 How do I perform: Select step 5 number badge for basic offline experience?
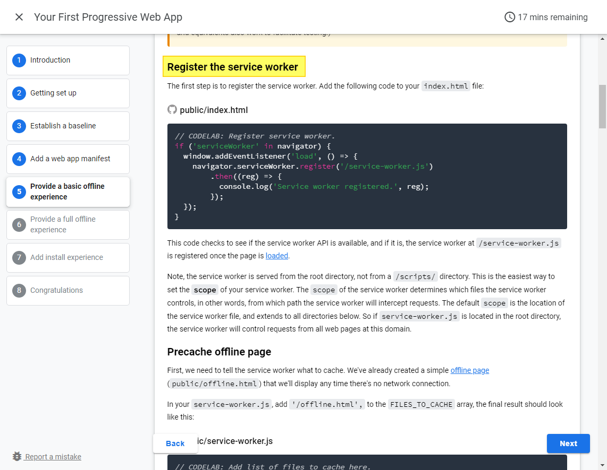pos(19,192)
